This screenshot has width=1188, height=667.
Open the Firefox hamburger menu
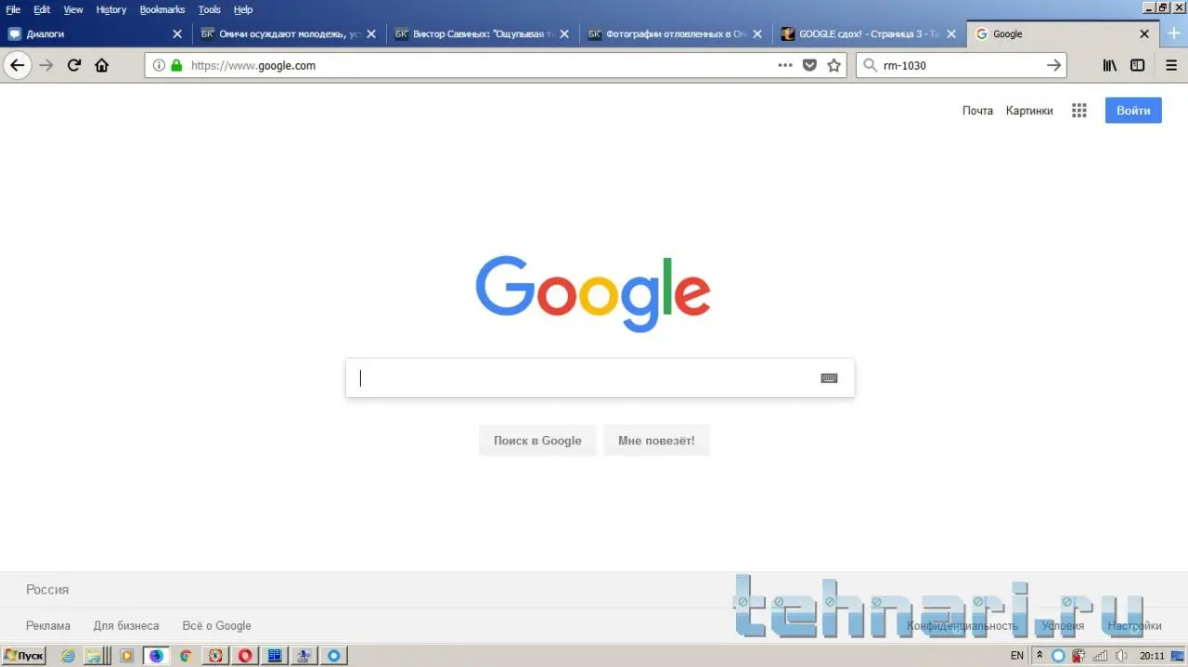click(1170, 65)
